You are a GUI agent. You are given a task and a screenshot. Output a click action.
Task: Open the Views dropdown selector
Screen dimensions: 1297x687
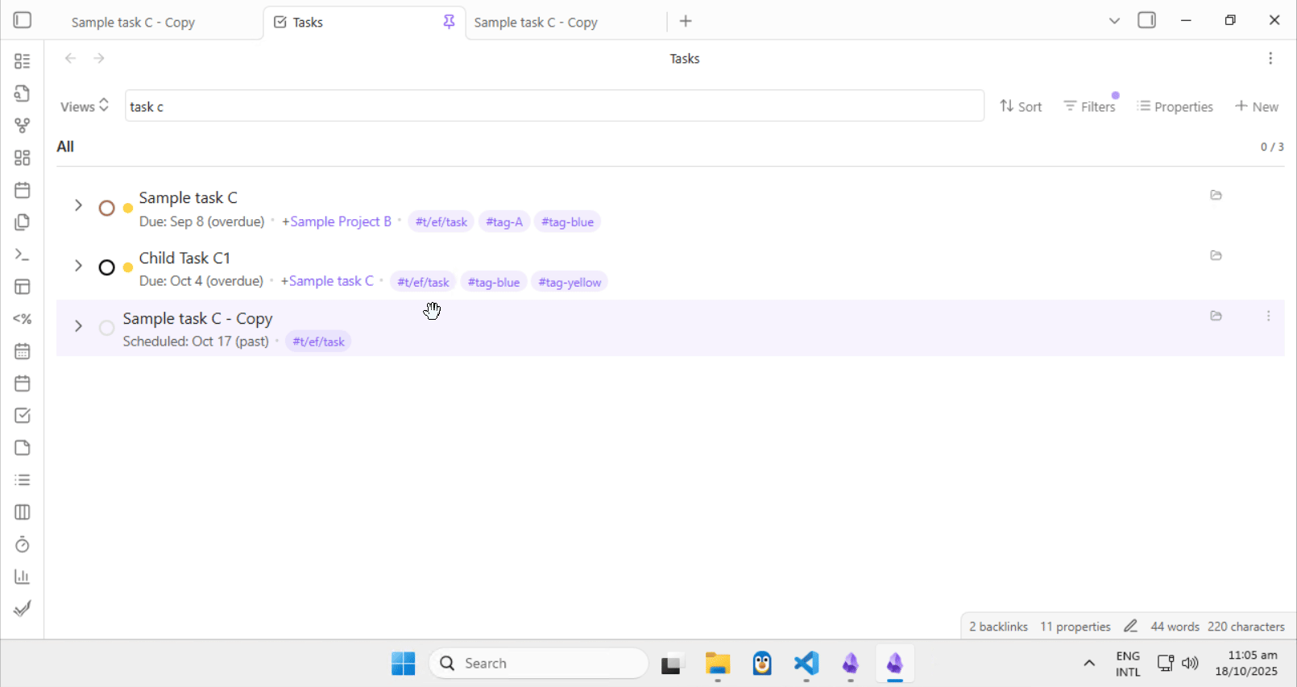[x=85, y=106]
